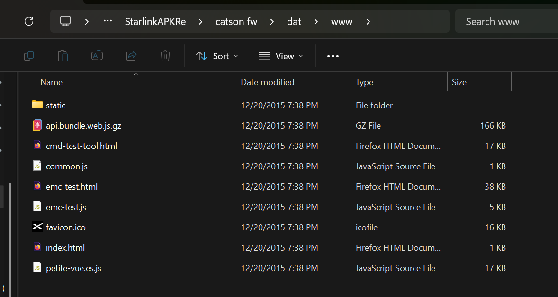This screenshot has height=297, width=558.
Task: Select the Firefox icon beside emc-test.html
Action: [37, 186]
